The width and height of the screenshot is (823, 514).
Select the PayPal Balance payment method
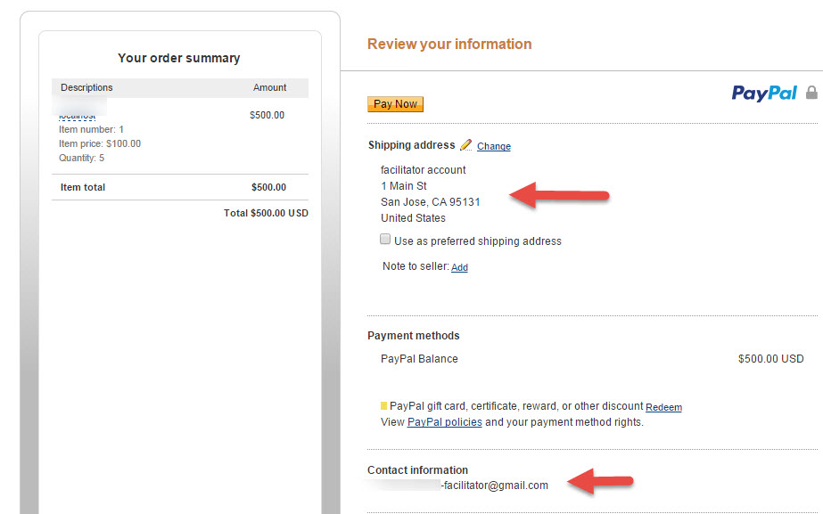(x=419, y=359)
